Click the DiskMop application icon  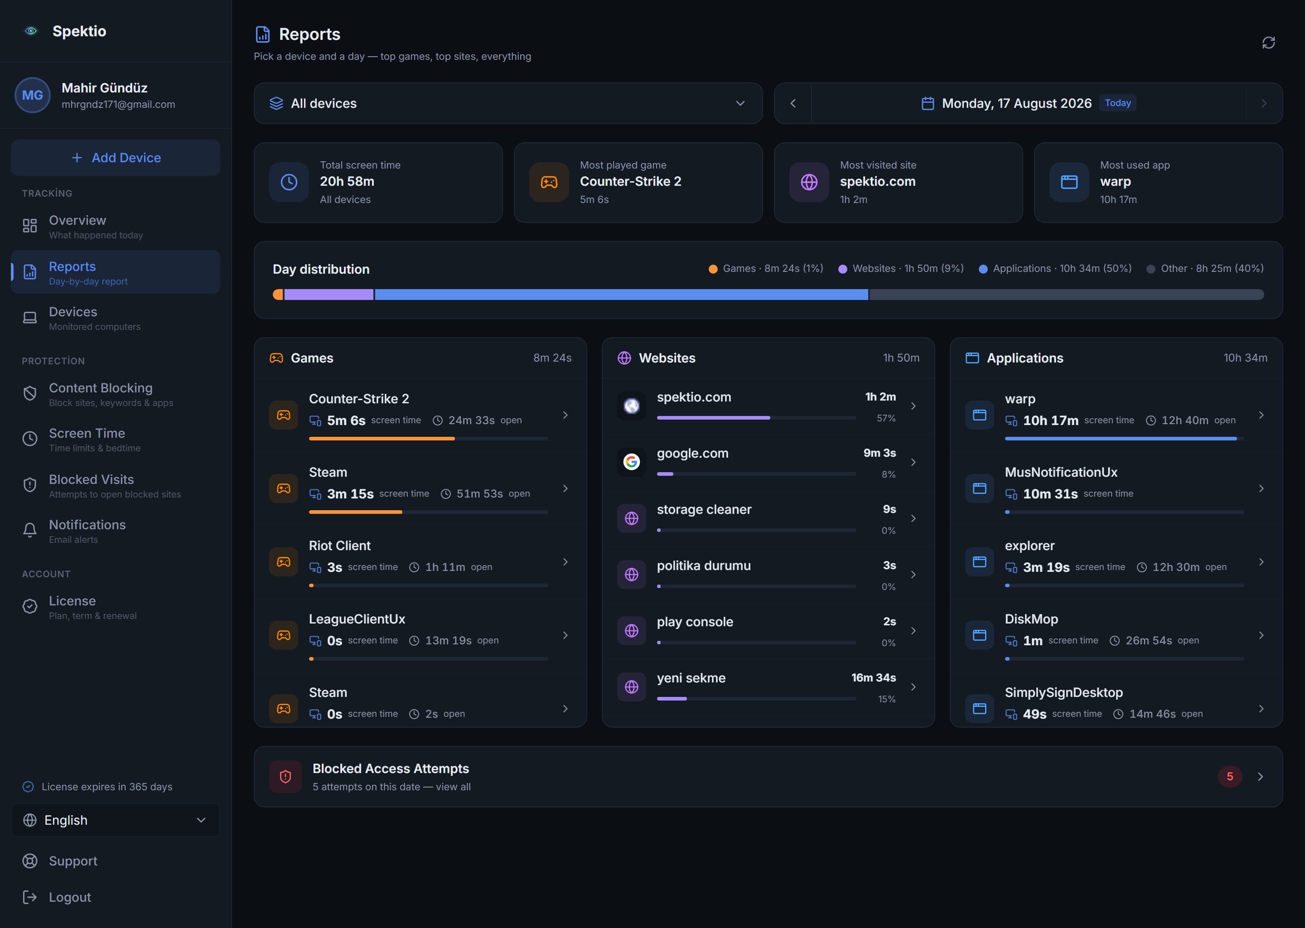pos(979,635)
